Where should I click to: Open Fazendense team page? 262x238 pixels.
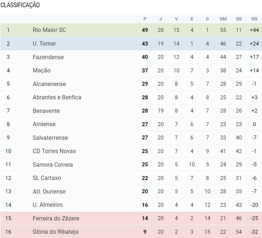[48, 57]
